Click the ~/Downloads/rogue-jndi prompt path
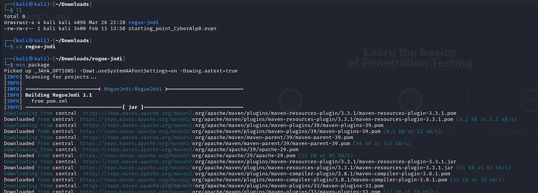This screenshot has height=193, width=538. [89, 59]
